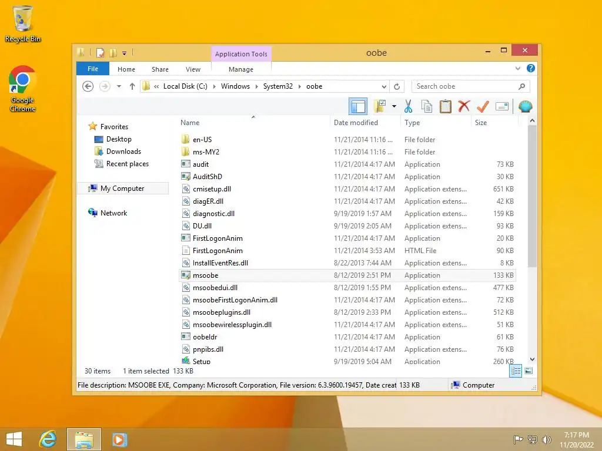The width and height of the screenshot is (602, 451).
Task: Open Windows Start button
Action: pyautogui.click(x=14, y=439)
